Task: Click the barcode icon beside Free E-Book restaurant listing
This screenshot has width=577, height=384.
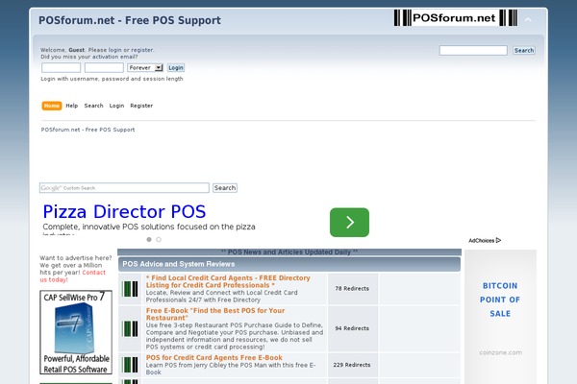Action: tap(130, 328)
